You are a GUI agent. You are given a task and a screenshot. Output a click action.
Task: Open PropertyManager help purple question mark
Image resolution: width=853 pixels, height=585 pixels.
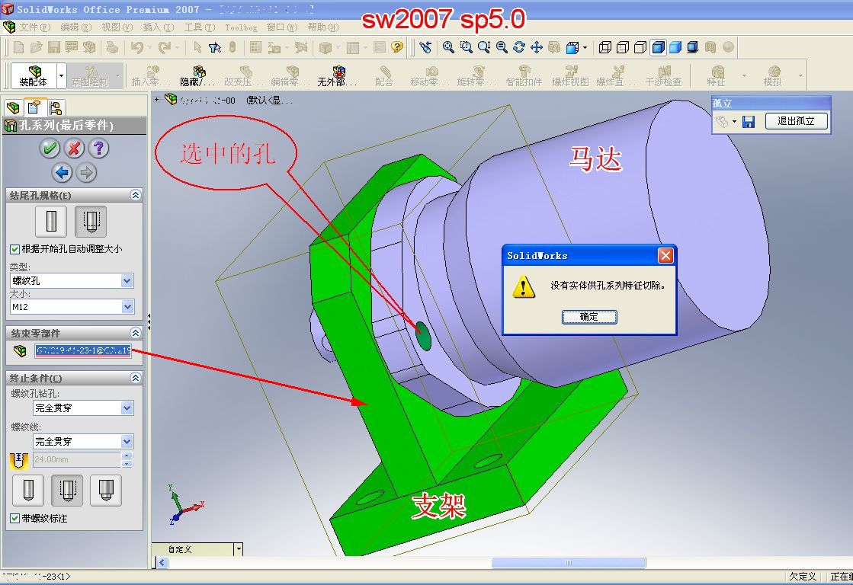coord(98,148)
